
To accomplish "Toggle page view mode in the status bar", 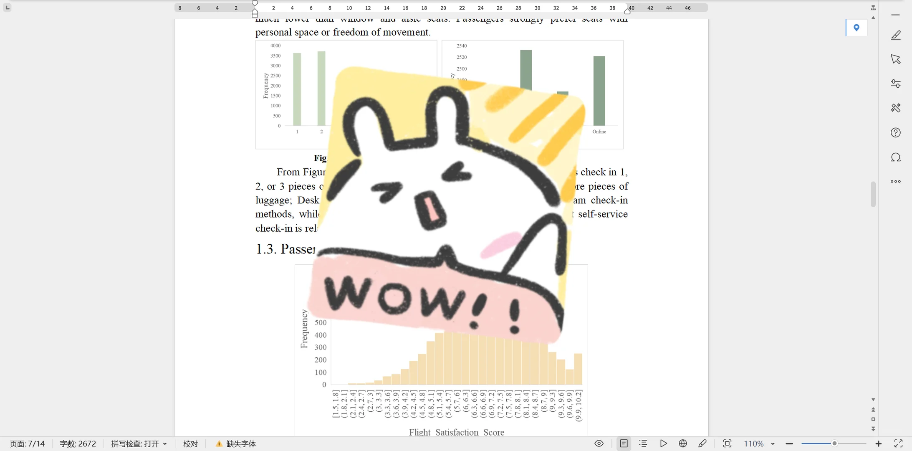I will tap(624, 443).
